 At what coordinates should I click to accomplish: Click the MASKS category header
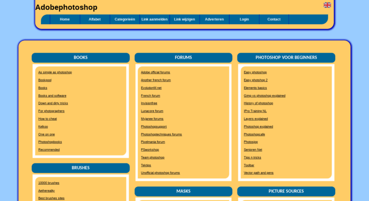click(x=183, y=191)
